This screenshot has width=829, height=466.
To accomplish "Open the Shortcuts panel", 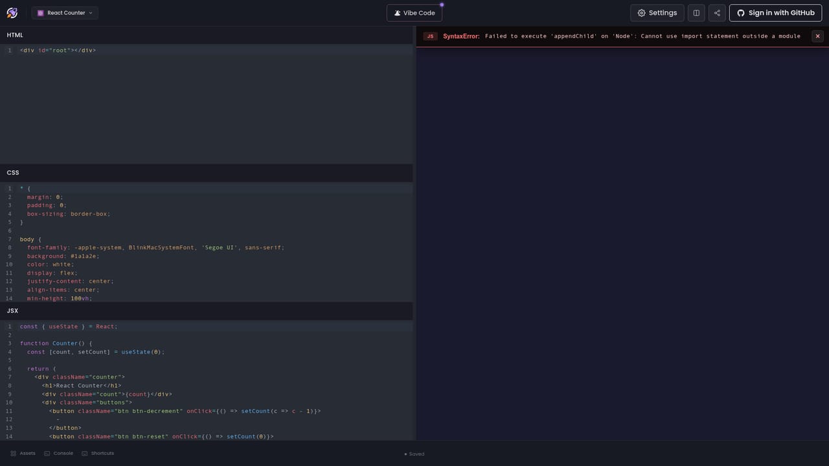I will [98, 453].
